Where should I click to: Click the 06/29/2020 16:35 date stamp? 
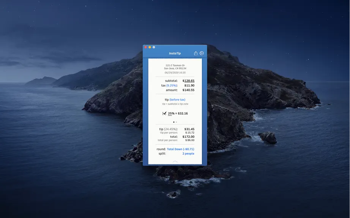click(175, 73)
